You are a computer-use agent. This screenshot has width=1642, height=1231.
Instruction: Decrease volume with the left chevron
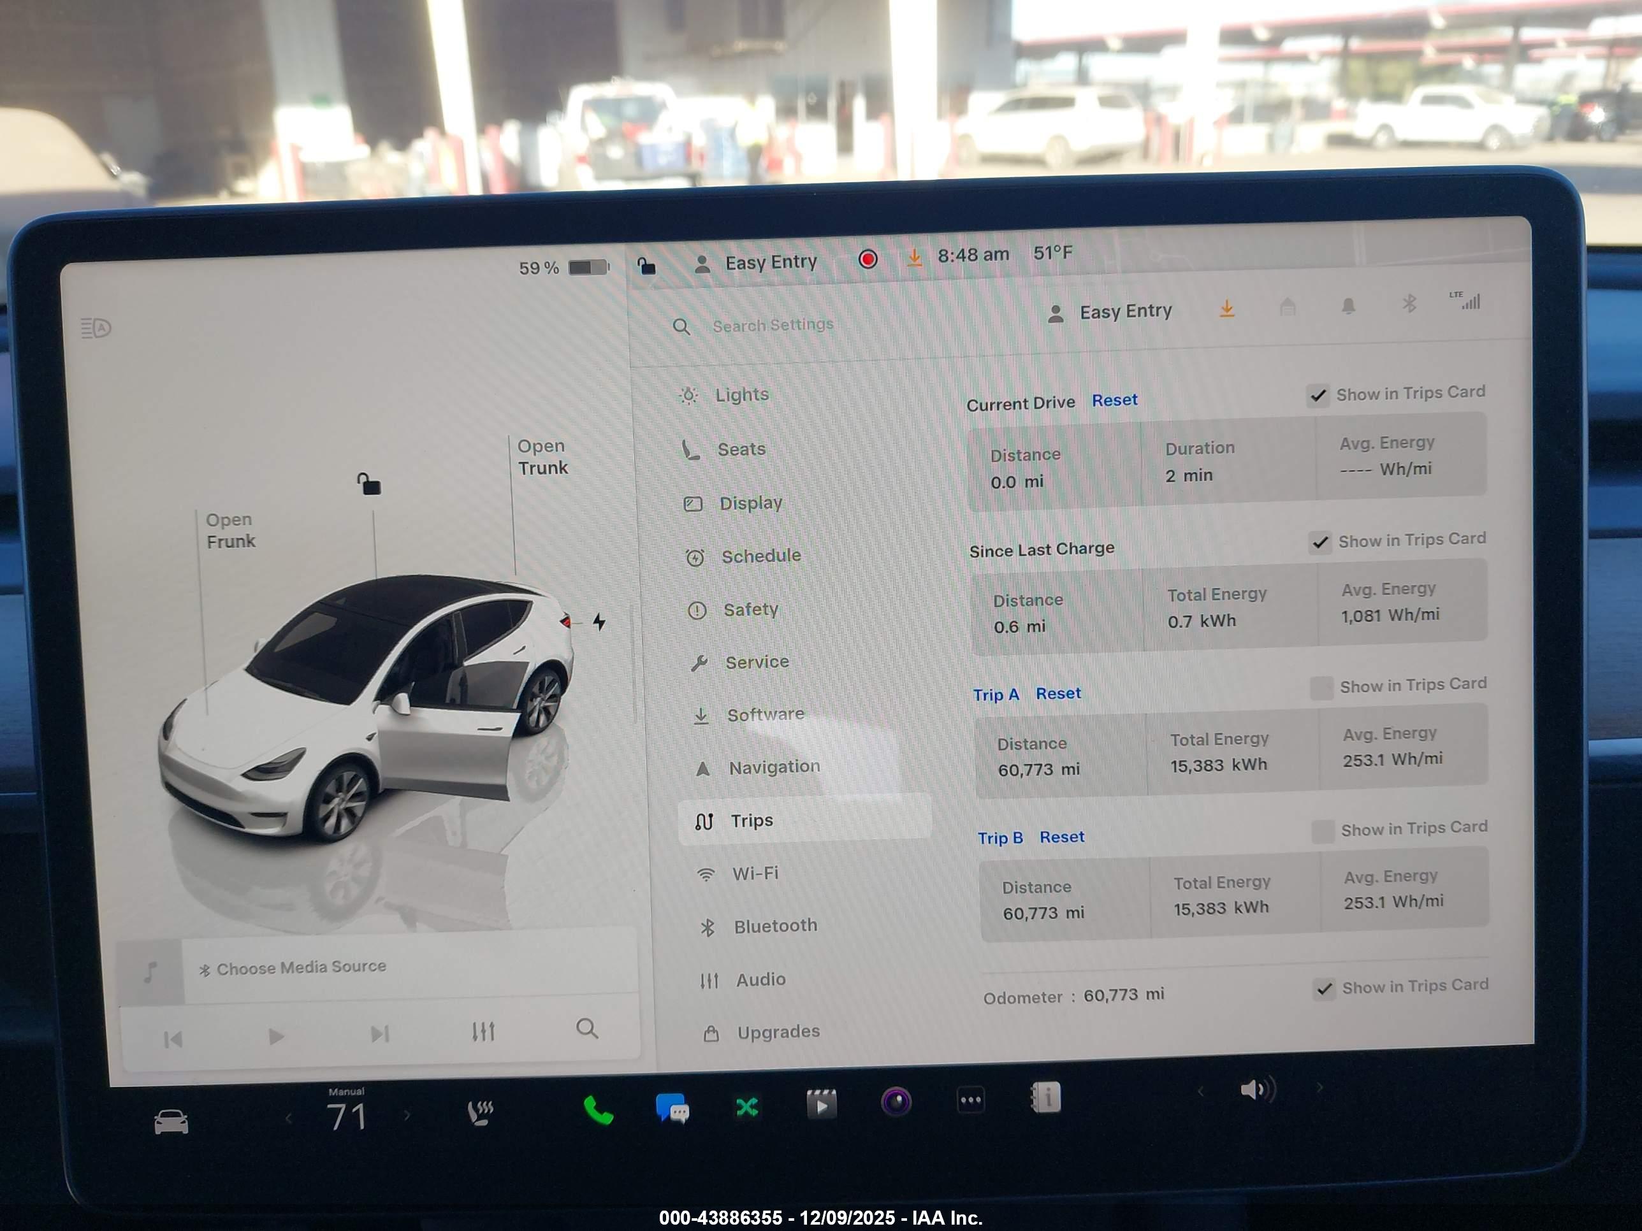click(x=1200, y=1090)
